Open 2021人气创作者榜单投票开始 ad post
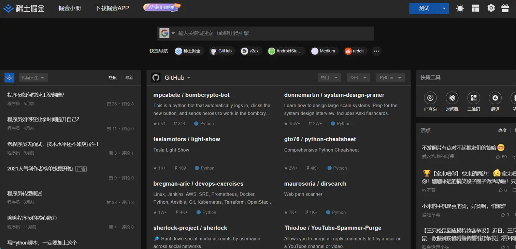 click(40, 169)
